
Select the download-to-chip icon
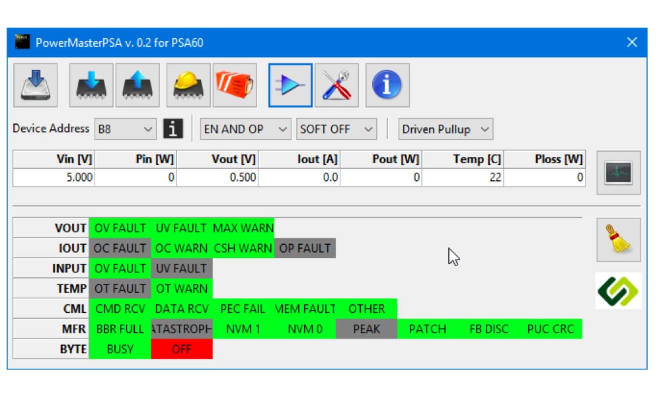[x=91, y=84]
